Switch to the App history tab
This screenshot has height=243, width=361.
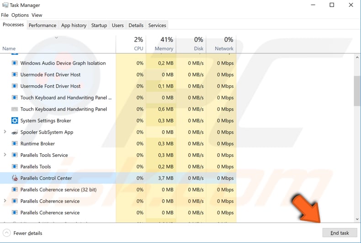tap(74, 25)
